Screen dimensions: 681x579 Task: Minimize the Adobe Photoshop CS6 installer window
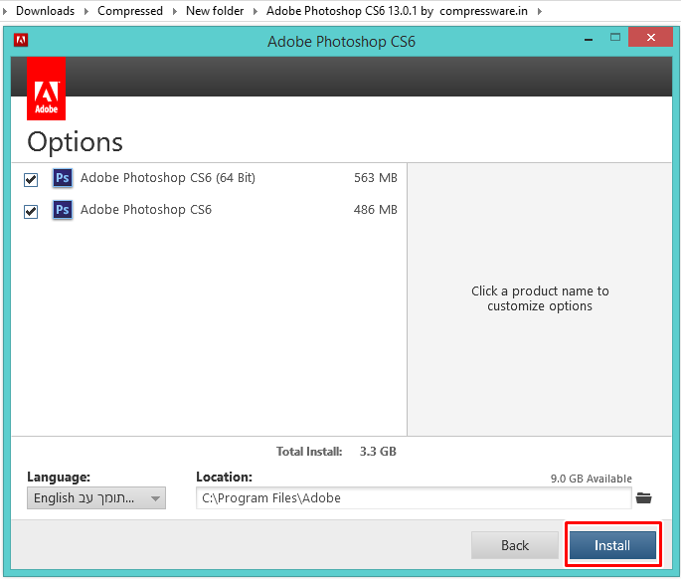point(589,39)
